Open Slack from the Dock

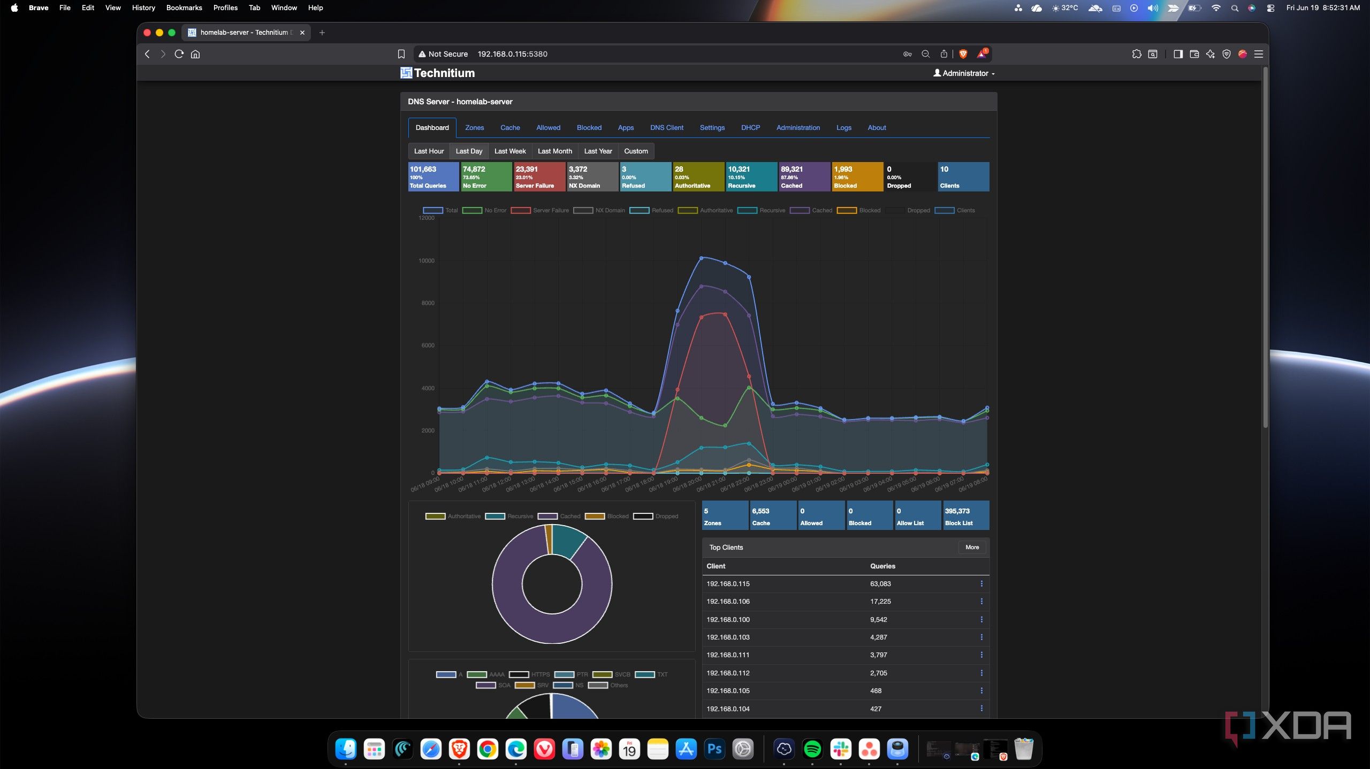(841, 749)
